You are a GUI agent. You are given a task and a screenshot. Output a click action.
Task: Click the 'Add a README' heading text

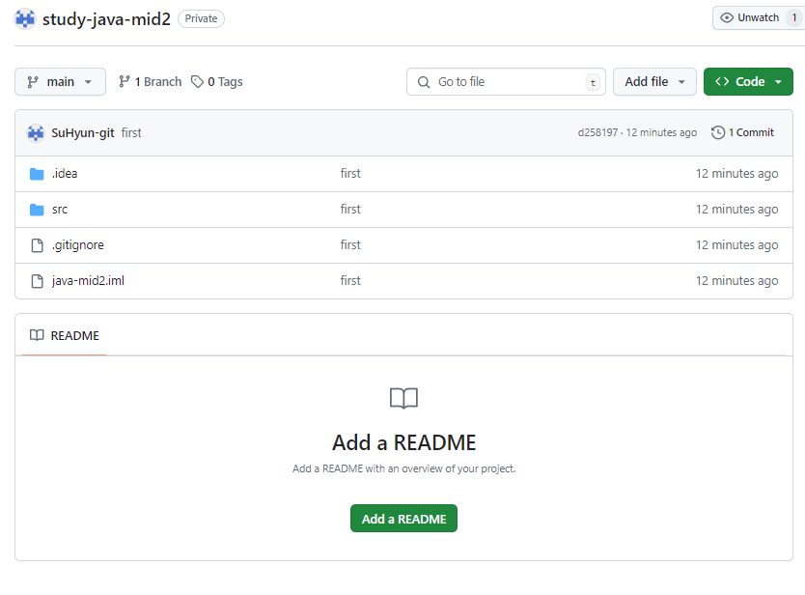404,442
